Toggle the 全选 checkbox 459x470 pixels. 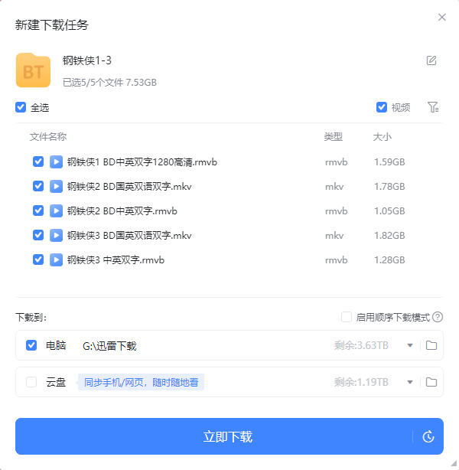21,107
